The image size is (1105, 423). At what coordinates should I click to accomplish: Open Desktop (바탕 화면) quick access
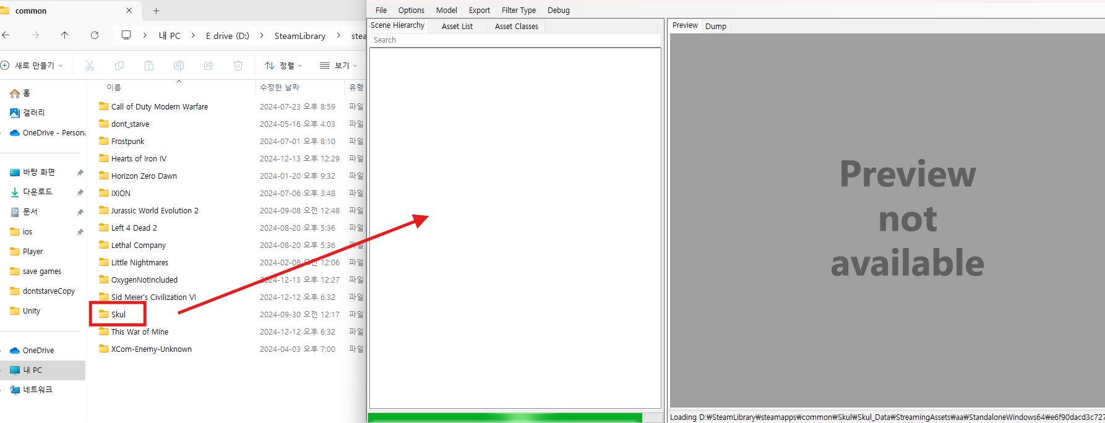click(x=33, y=173)
